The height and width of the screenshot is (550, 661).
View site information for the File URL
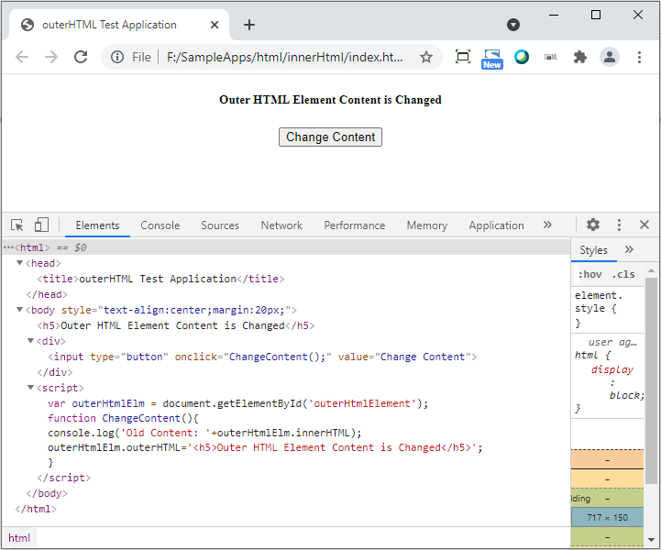coord(117,57)
